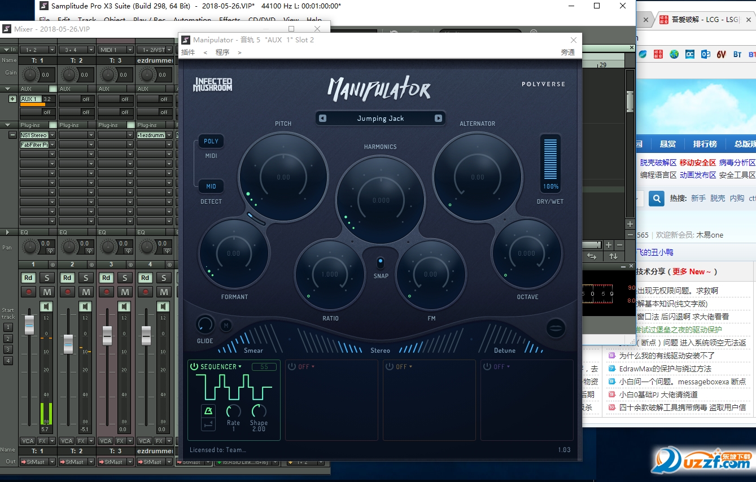Click the monitor speaker icon on track 3
The width and height of the screenshot is (756, 482).
pyautogui.click(x=124, y=306)
